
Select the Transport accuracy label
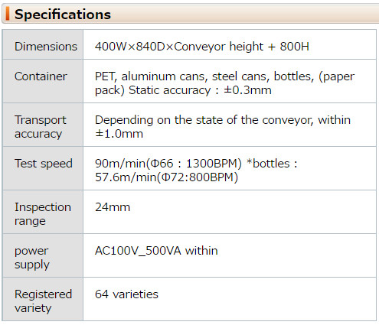41,127
